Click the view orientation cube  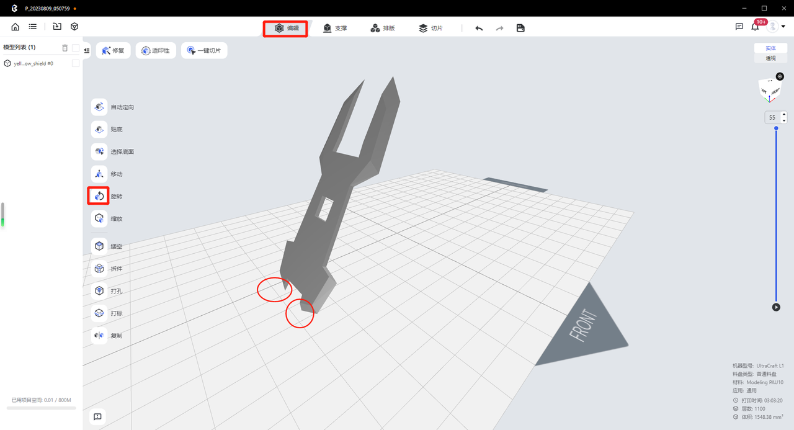click(769, 91)
